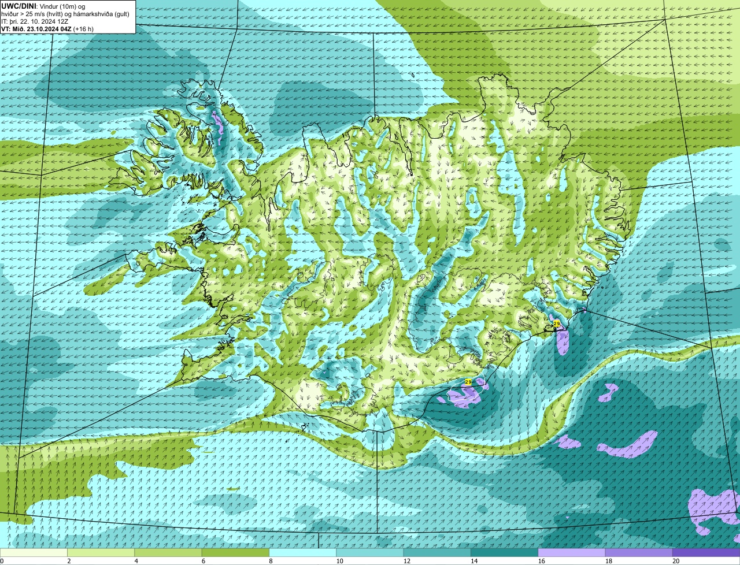Click the teal 12–14 m/s legend swatch

(x=437, y=552)
